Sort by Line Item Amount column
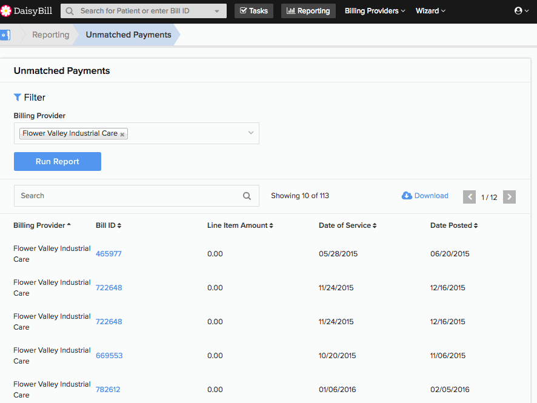Image resolution: width=537 pixels, height=403 pixels. point(240,225)
